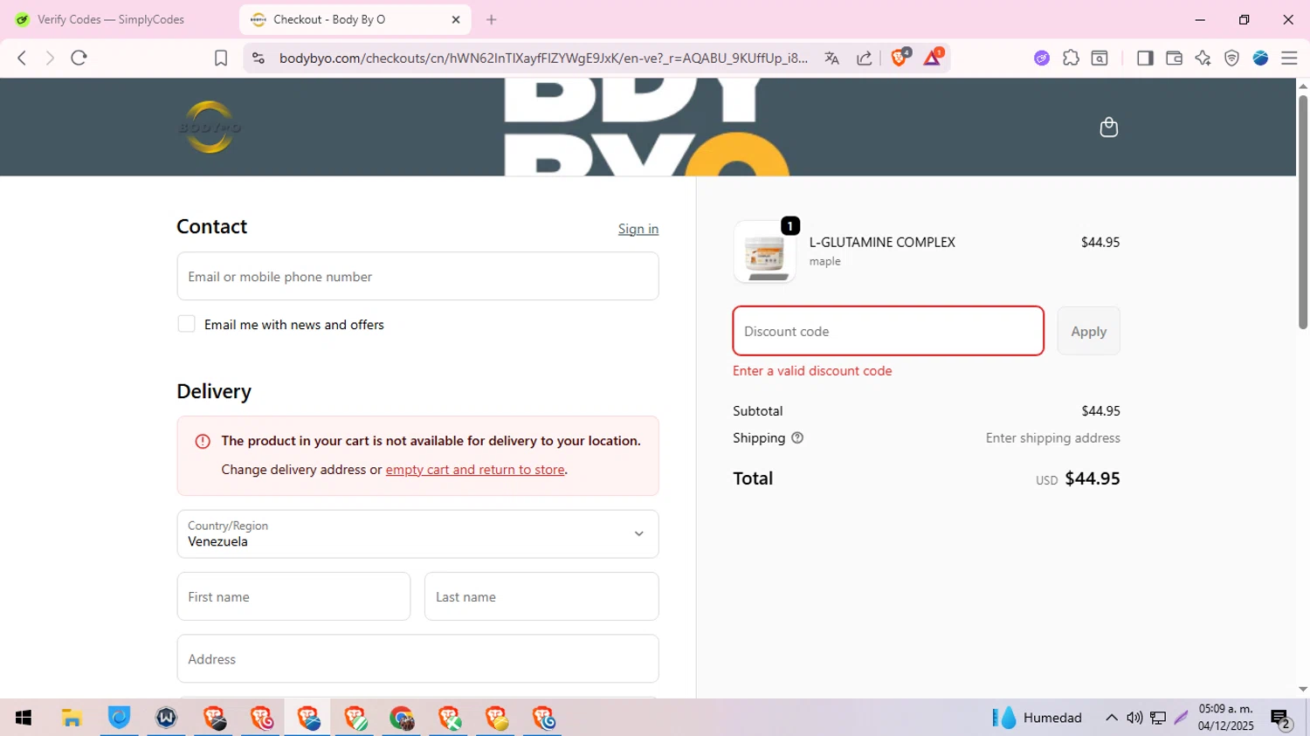The width and height of the screenshot is (1310, 736).
Task: View shopping cart bag icon
Action: pyautogui.click(x=1108, y=127)
